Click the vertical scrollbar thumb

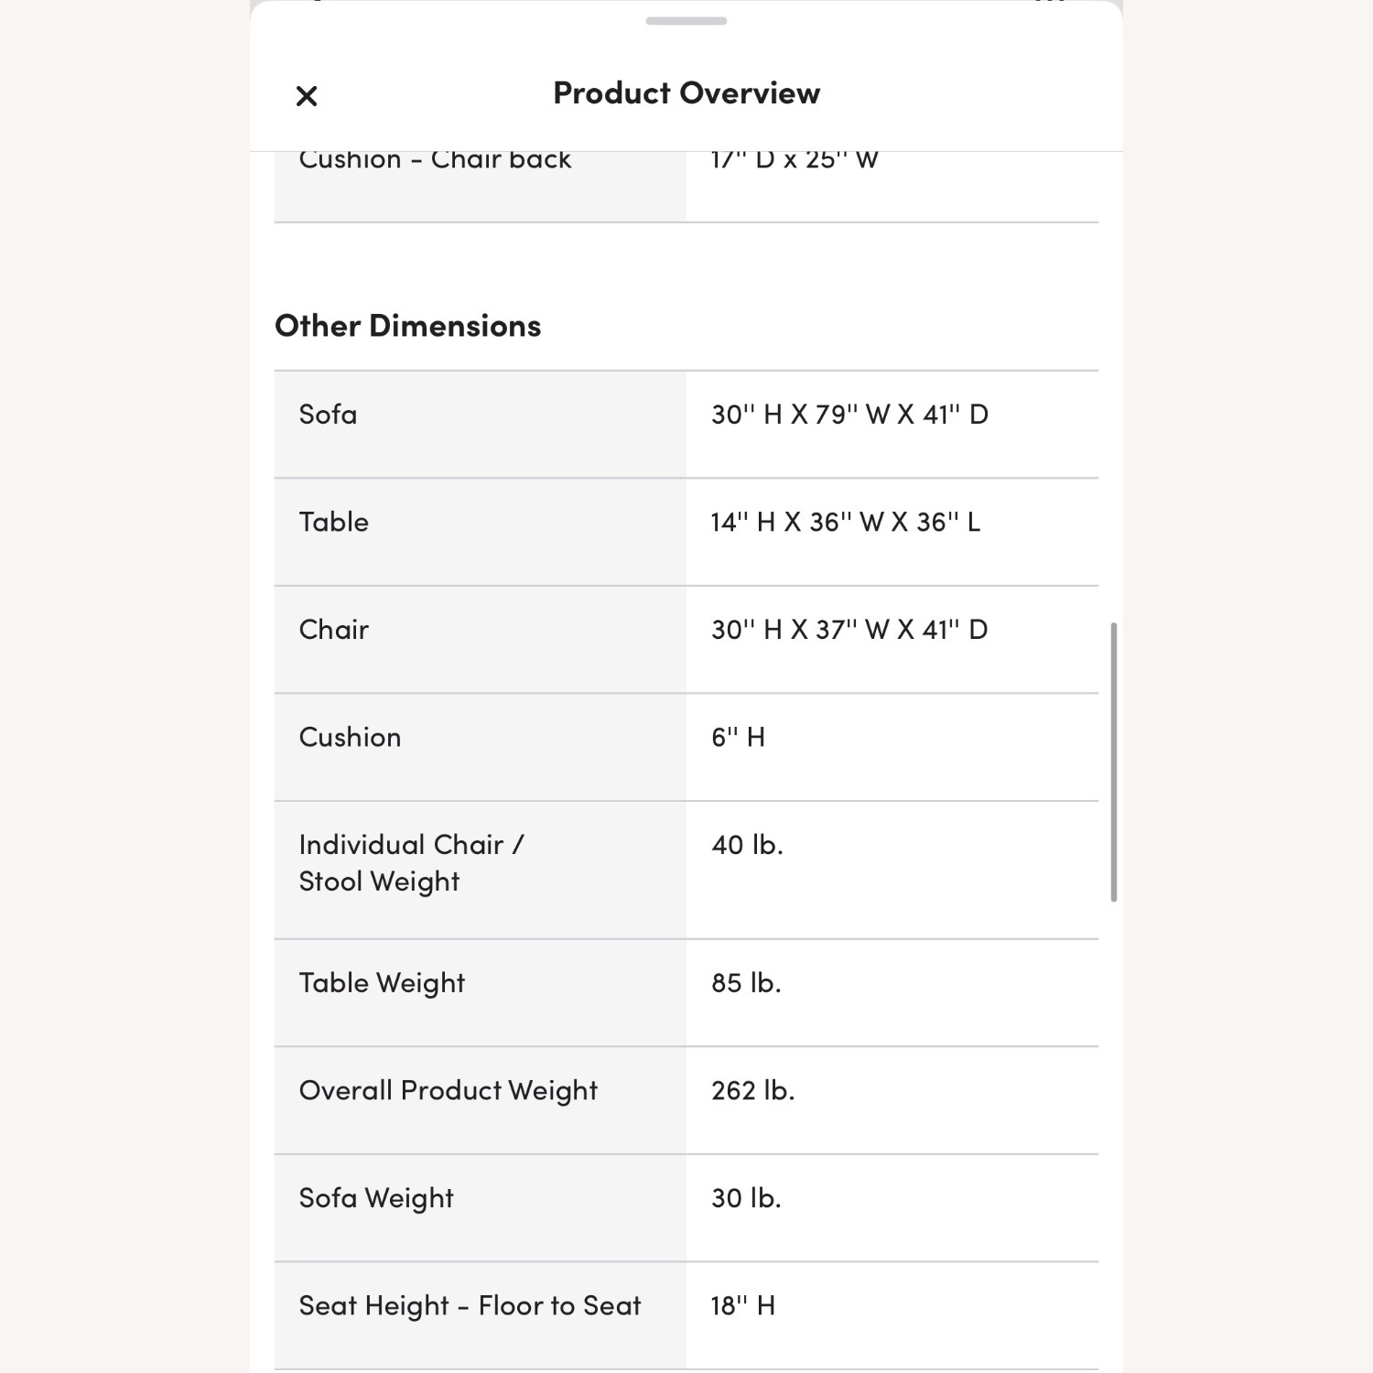click(1113, 762)
